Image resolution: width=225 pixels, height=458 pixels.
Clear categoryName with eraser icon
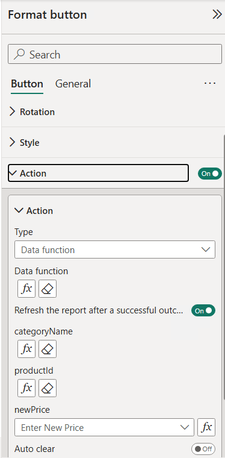tap(48, 349)
